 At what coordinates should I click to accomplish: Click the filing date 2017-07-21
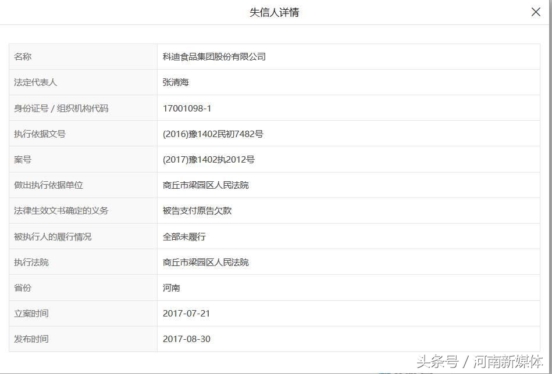[187, 313]
